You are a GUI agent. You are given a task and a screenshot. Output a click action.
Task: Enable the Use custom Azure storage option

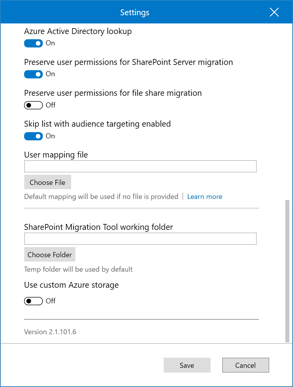point(33,301)
